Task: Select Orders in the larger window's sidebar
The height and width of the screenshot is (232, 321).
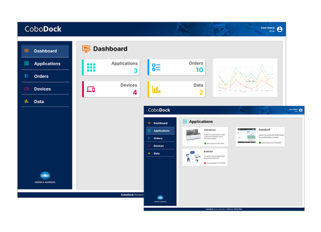Action: 41,76
